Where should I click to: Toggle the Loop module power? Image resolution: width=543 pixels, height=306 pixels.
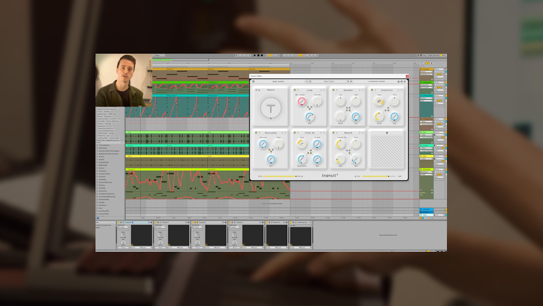[x=295, y=90]
